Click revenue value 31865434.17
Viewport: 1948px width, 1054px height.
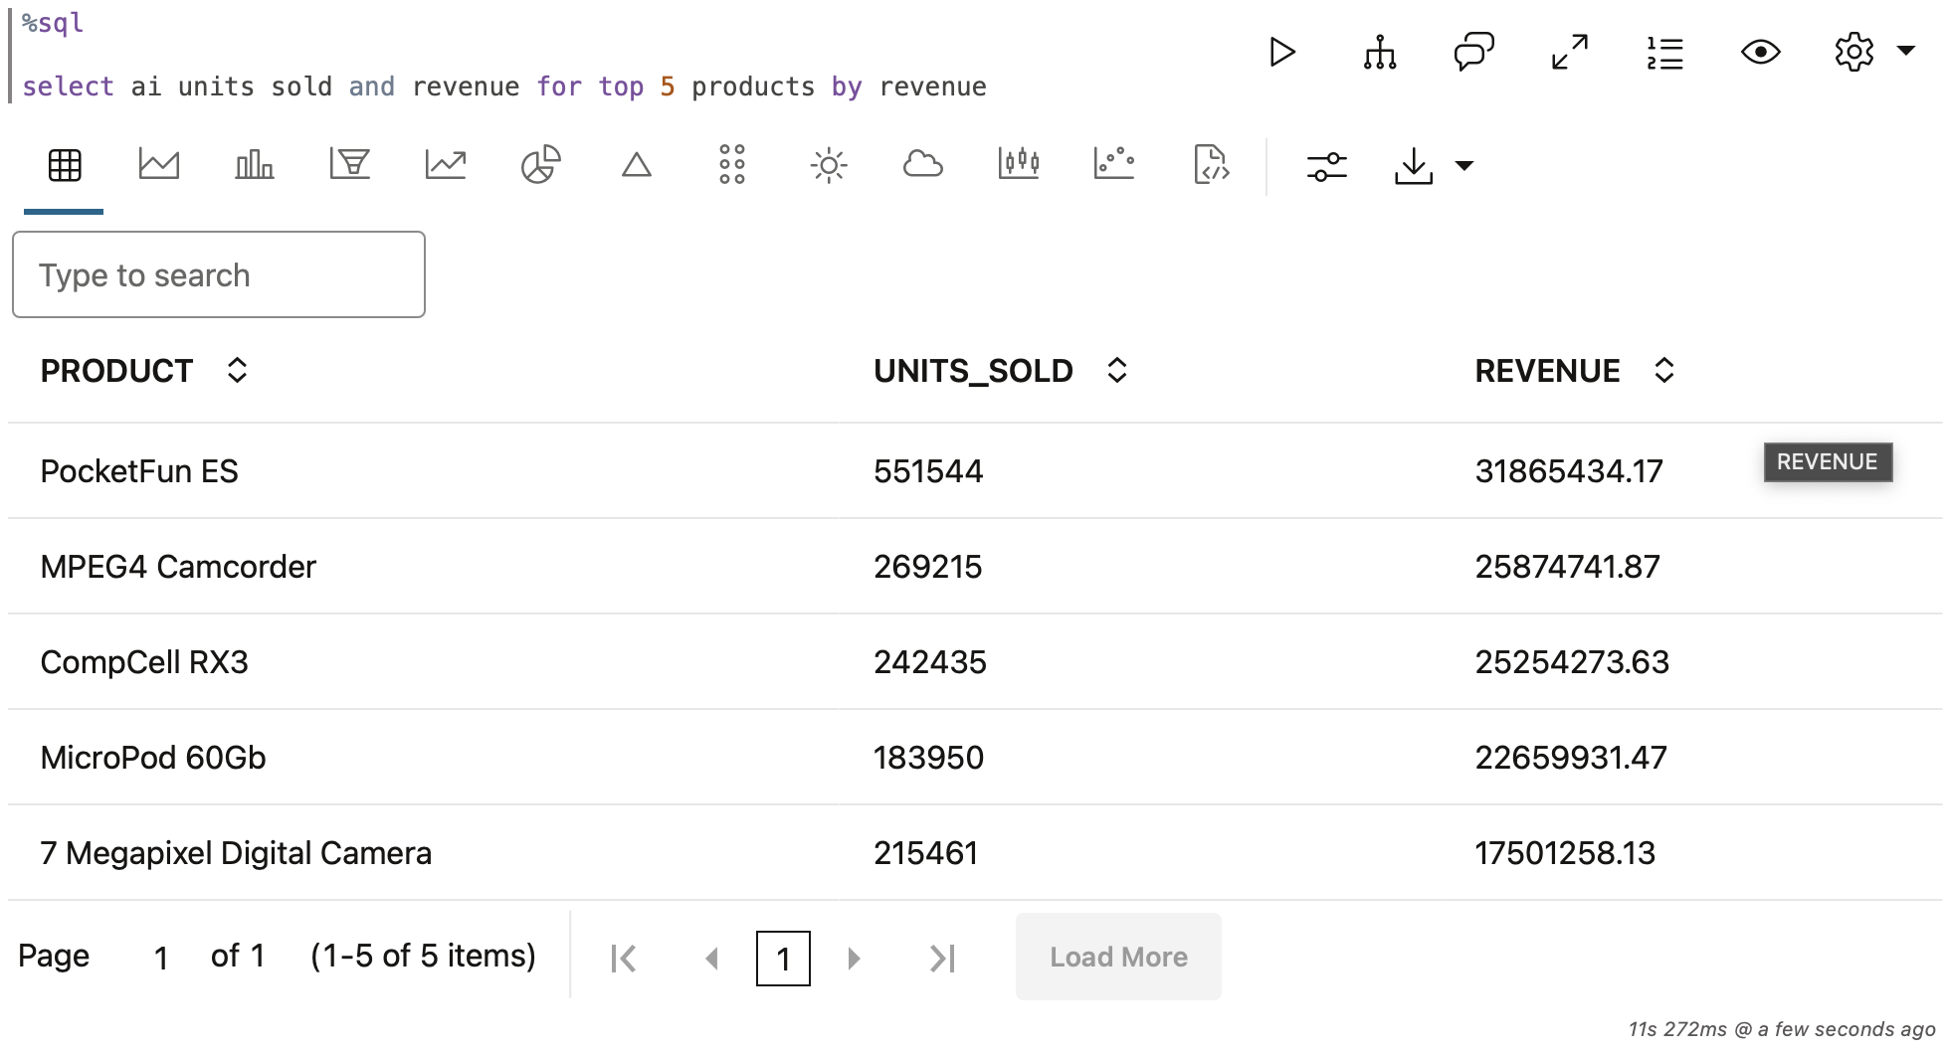pos(1569,471)
